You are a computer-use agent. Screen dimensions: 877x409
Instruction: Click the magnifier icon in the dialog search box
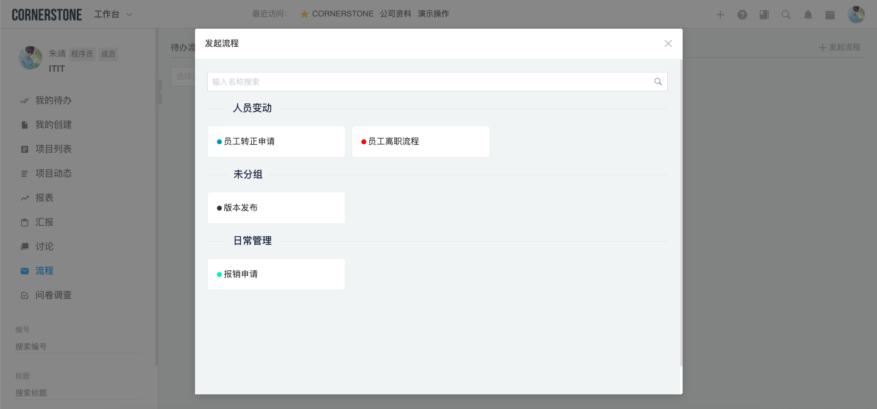[658, 82]
